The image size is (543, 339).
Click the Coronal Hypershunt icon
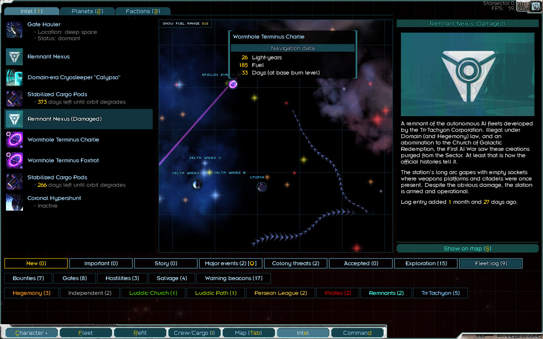pos(14,202)
